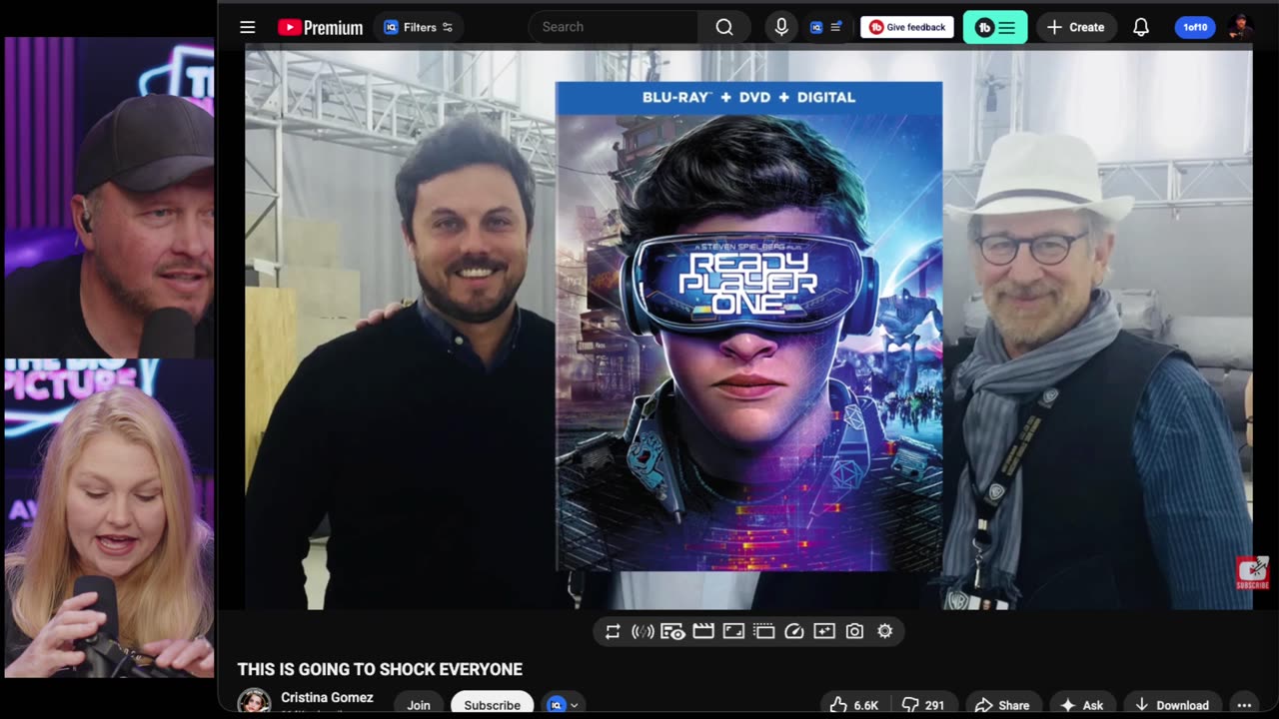Click the red Subscribe overlay on video
Screen dimensions: 1279x719
coord(1252,573)
